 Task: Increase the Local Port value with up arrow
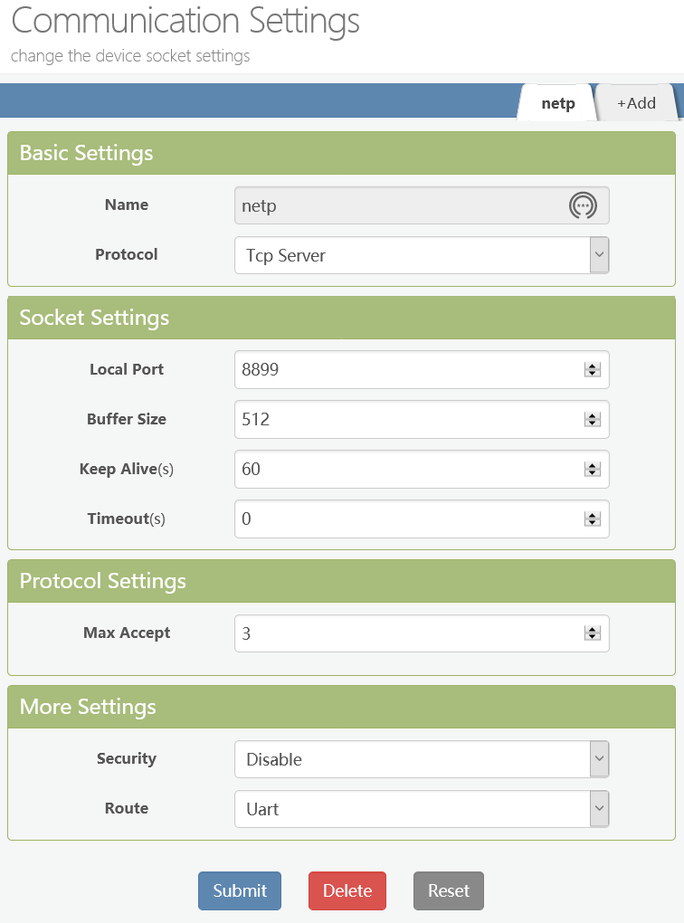(x=593, y=366)
